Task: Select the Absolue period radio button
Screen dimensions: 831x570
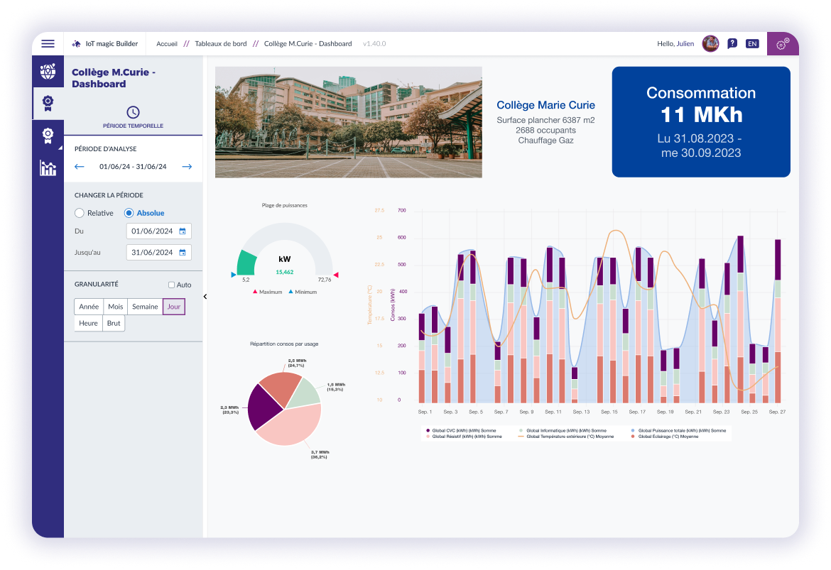Action: coord(129,213)
